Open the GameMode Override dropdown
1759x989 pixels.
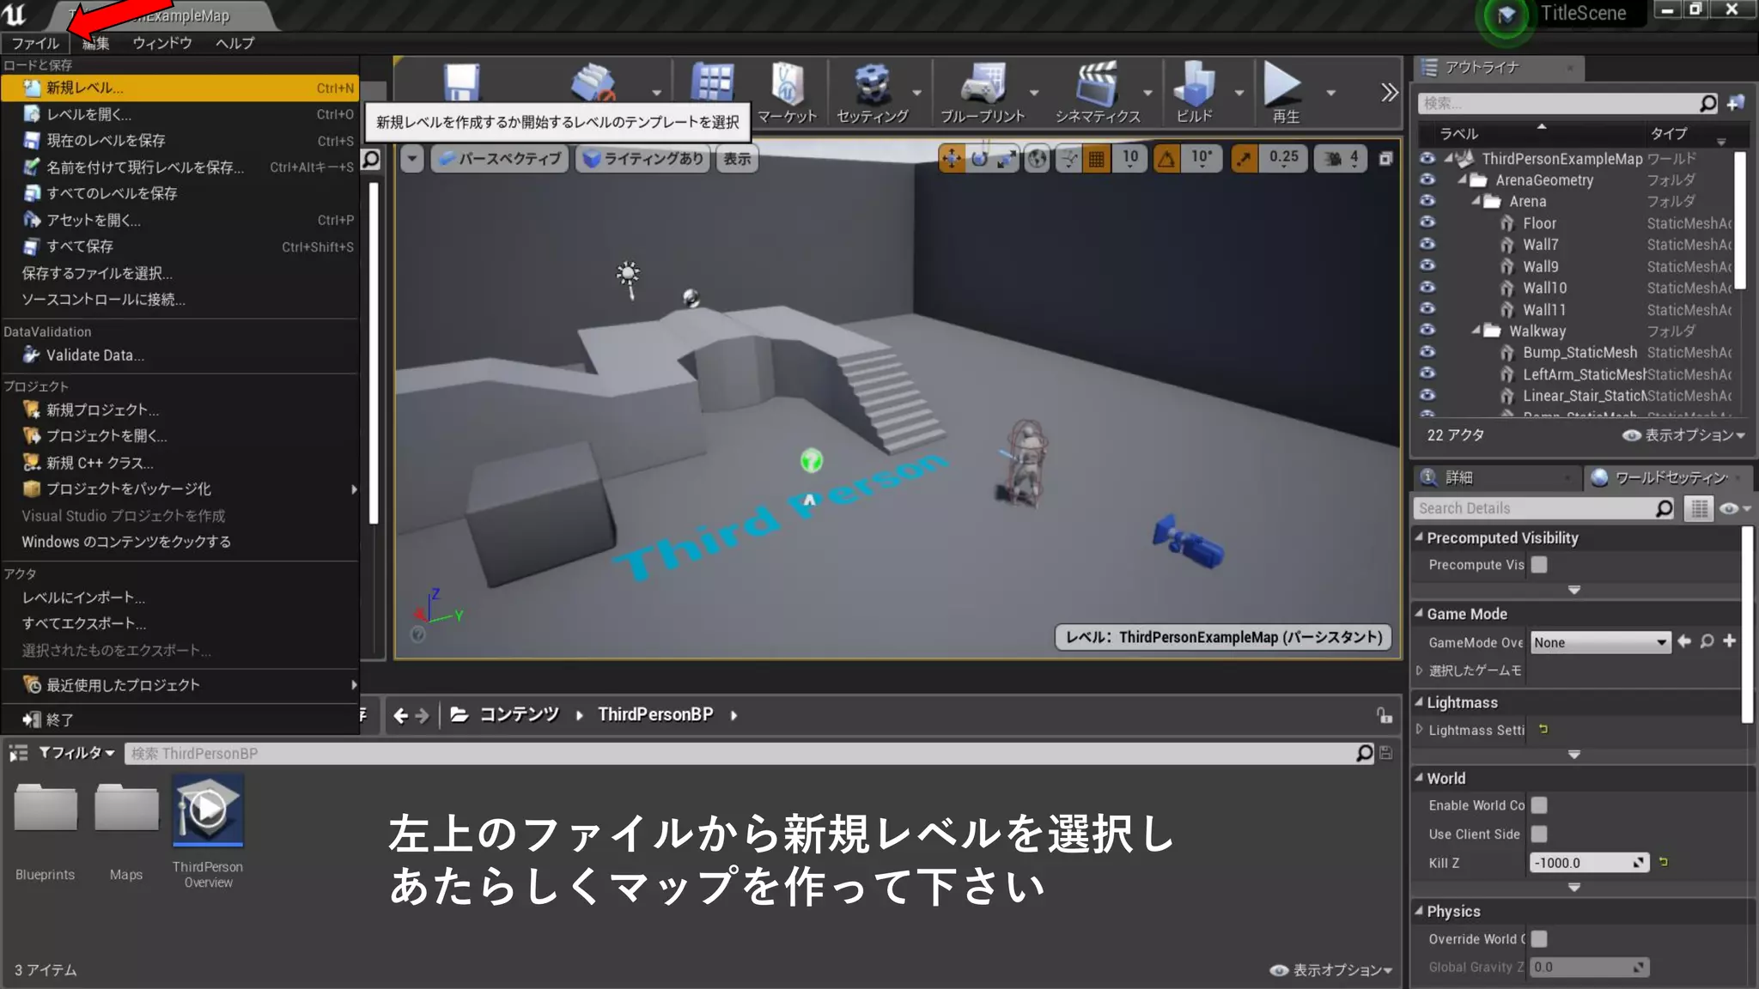click(1600, 642)
